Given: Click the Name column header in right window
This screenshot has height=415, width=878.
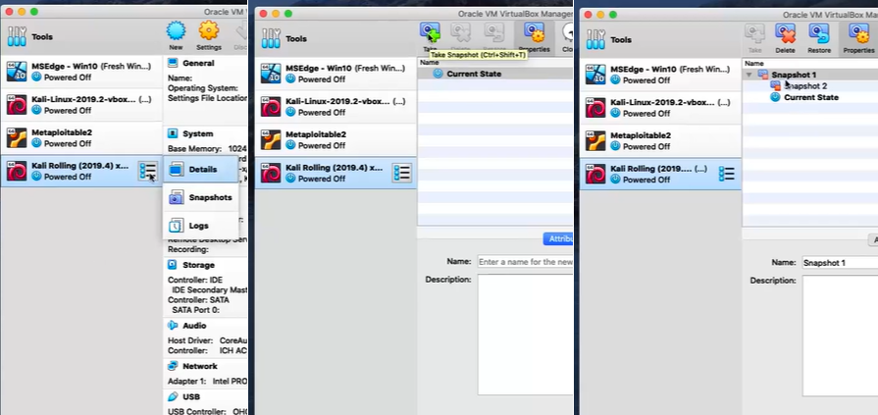Looking at the screenshot, I should [x=809, y=64].
